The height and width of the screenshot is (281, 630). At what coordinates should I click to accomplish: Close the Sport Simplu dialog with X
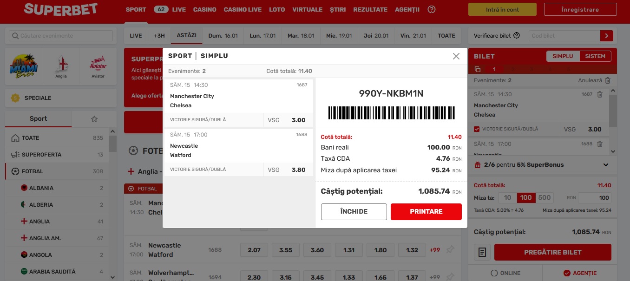pos(456,56)
